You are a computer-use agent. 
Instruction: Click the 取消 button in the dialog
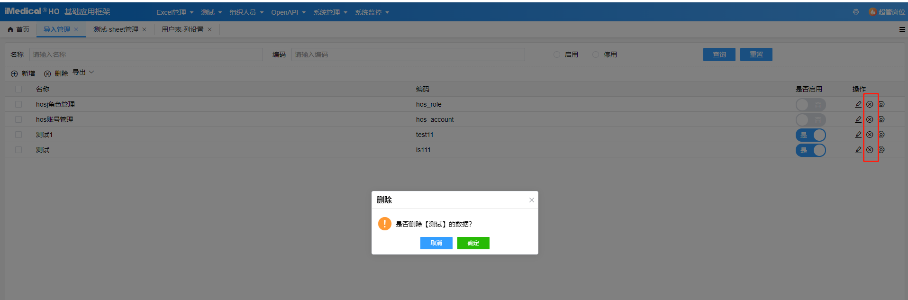(x=436, y=243)
